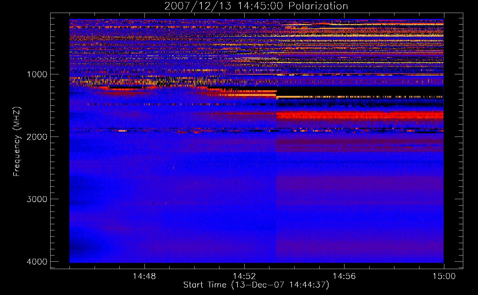Click the 4000 frequency tick label
Screen dimensions: 478x295
tap(37, 261)
